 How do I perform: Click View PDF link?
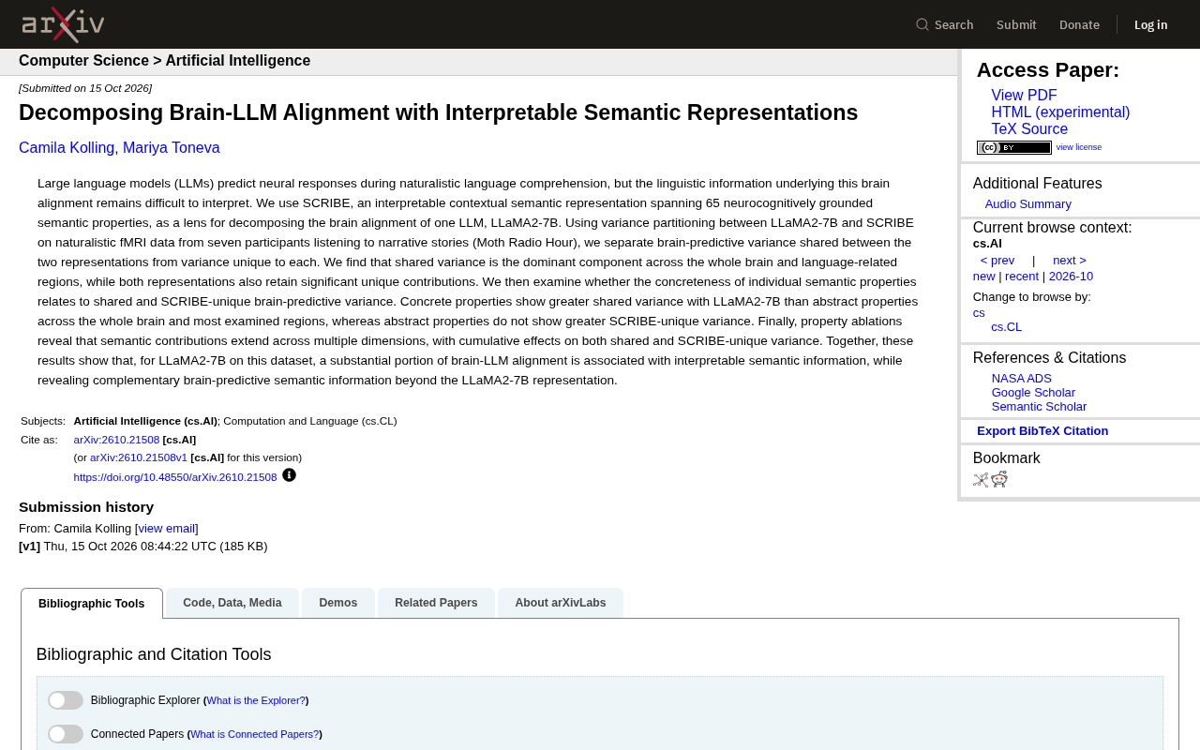(x=1024, y=96)
